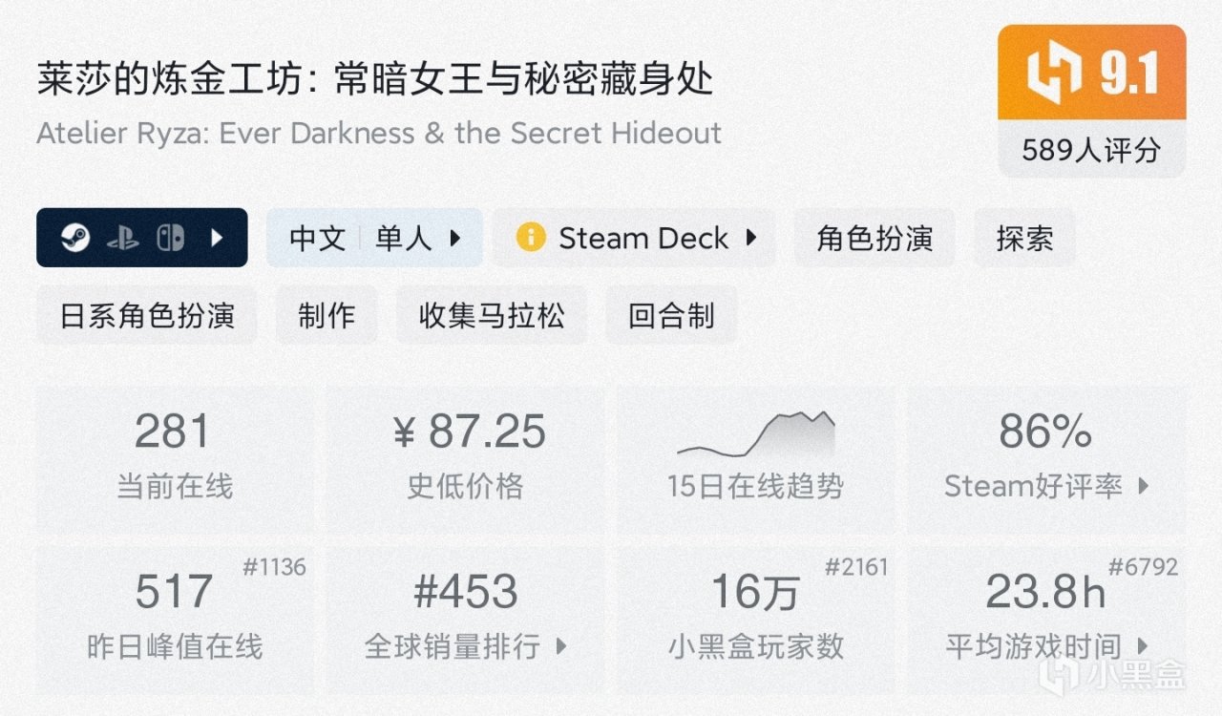This screenshot has width=1222, height=716.
Task: Select the 回合制 tag
Action: pyautogui.click(x=671, y=315)
